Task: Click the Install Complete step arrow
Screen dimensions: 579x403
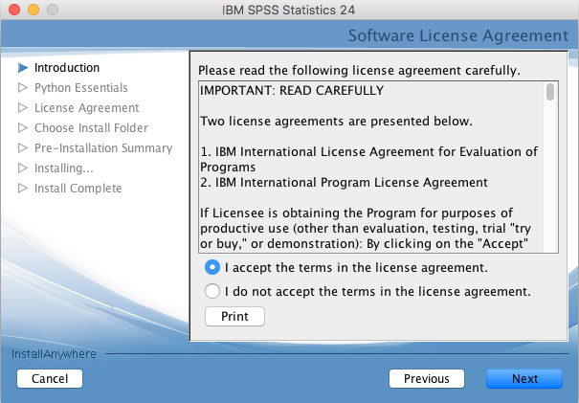Action: (23, 188)
